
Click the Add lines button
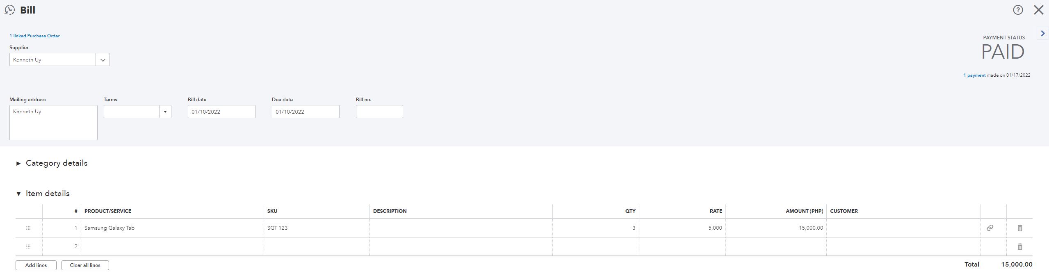pos(36,265)
